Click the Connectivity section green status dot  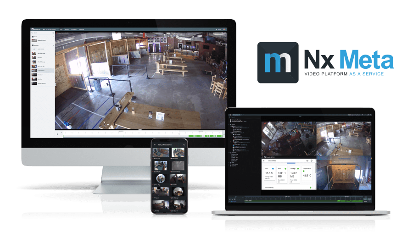point(311,188)
